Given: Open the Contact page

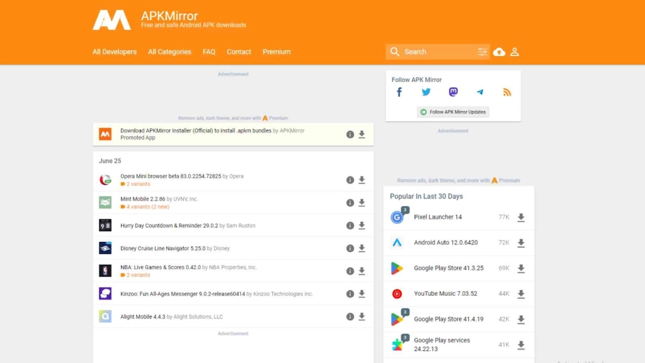Looking at the screenshot, I should click(239, 52).
